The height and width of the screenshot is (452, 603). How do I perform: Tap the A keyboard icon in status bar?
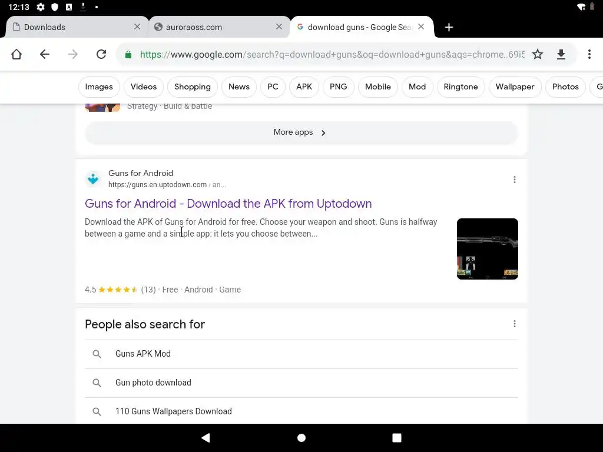[x=69, y=7]
